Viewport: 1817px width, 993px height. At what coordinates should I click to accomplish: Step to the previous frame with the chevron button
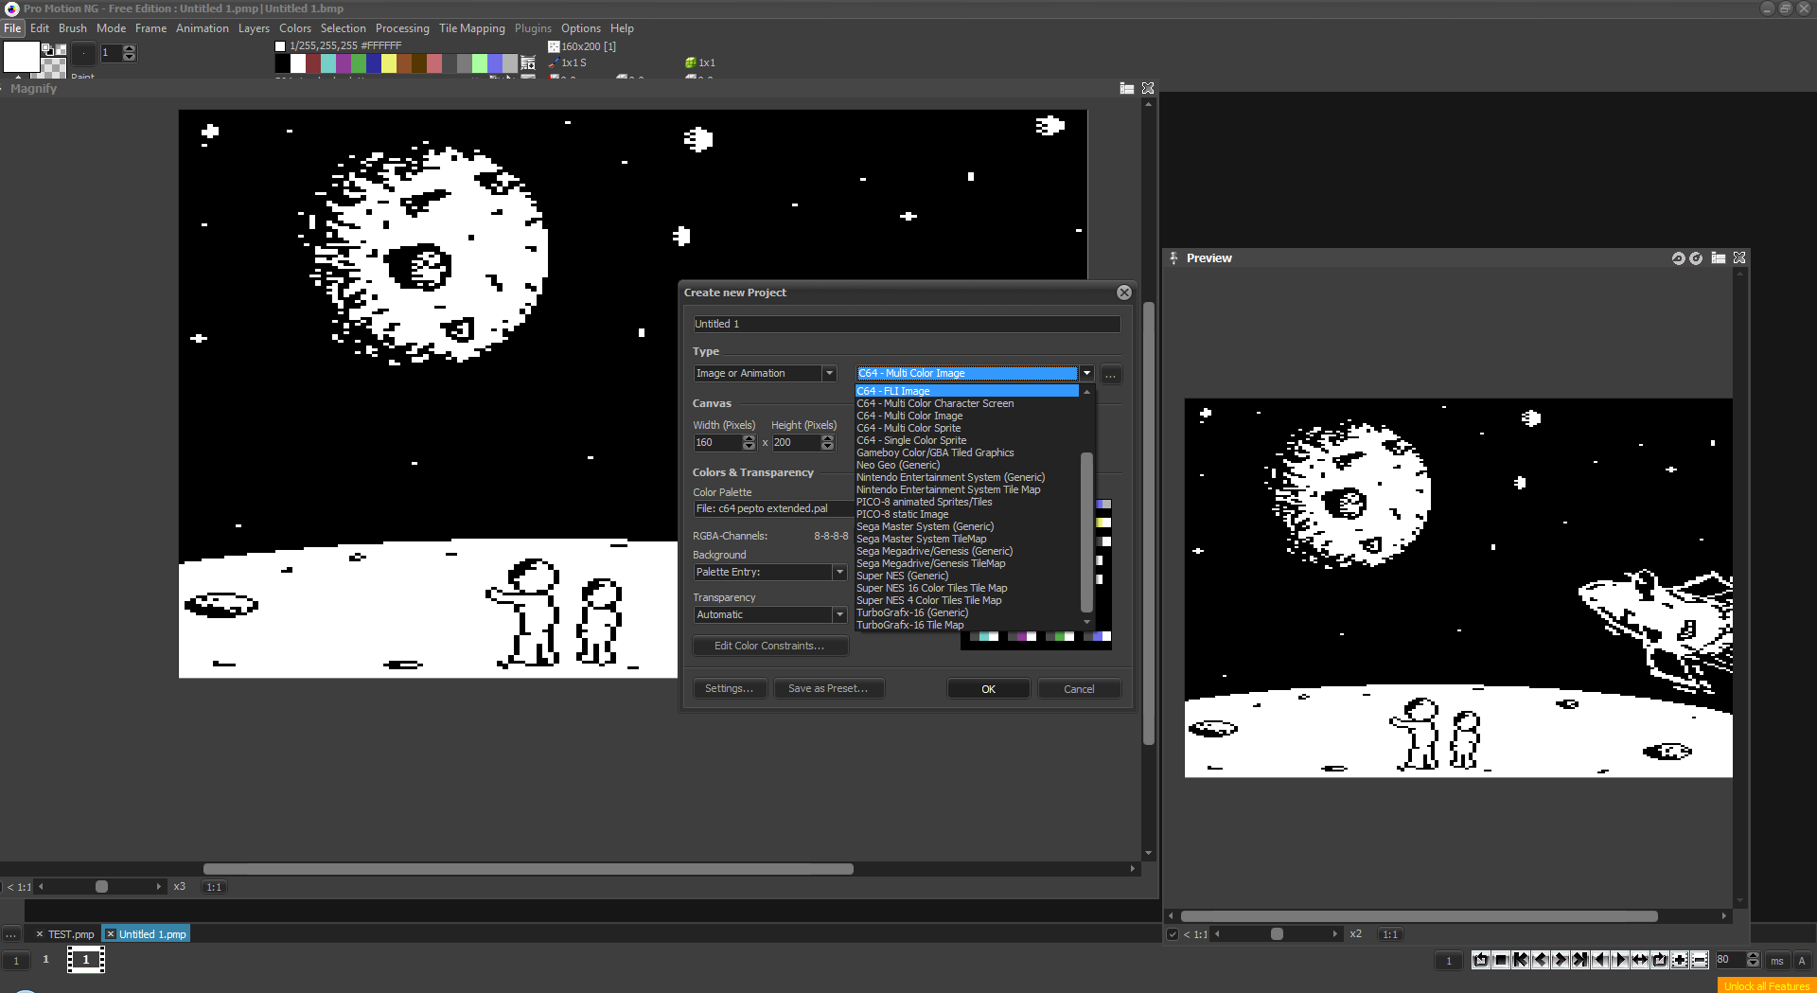1541,960
